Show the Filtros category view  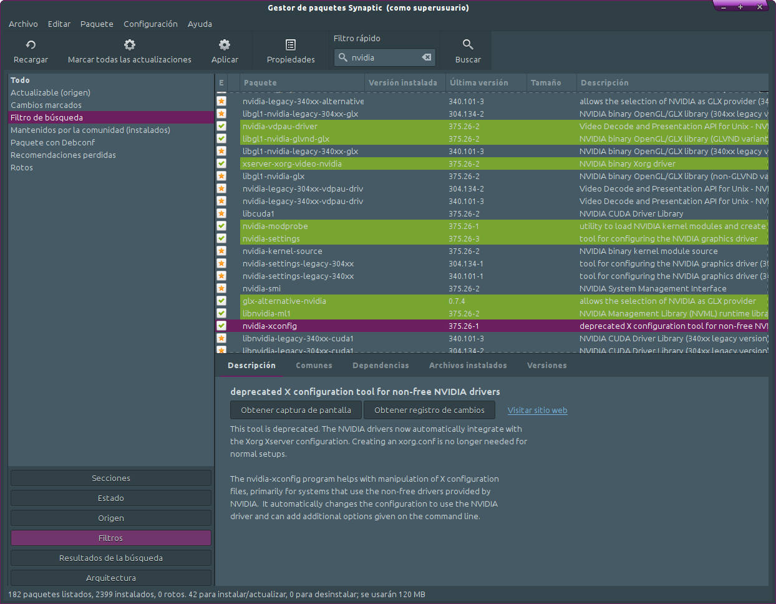[x=111, y=538]
